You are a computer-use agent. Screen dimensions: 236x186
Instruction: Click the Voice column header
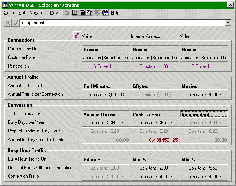(x=87, y=36)
